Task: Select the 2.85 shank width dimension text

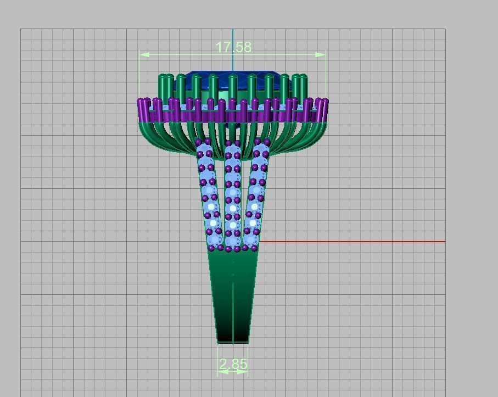Action: tap(233, 364)
